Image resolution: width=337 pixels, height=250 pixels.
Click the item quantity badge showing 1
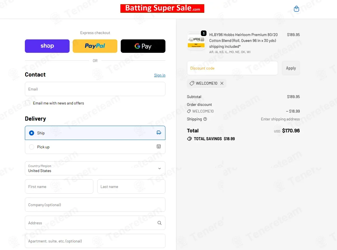pos(204,34)
